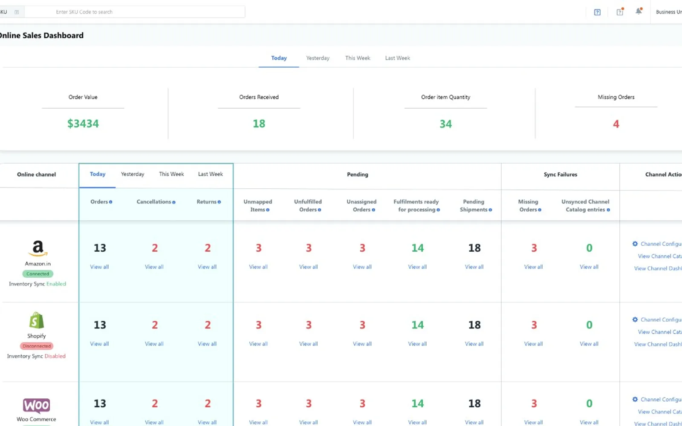This screenshot has height=426, width=682.
Task: Click the Woo Commerce channel logo
Action: coord(36,405)
